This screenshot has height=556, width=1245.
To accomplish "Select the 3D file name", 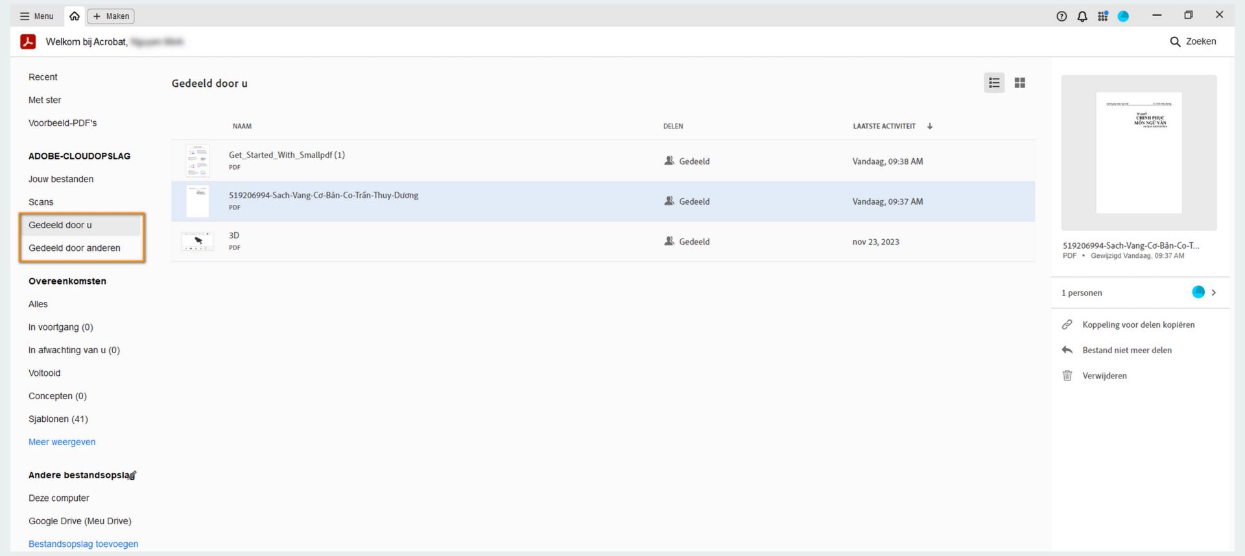I will coord(234,235).
